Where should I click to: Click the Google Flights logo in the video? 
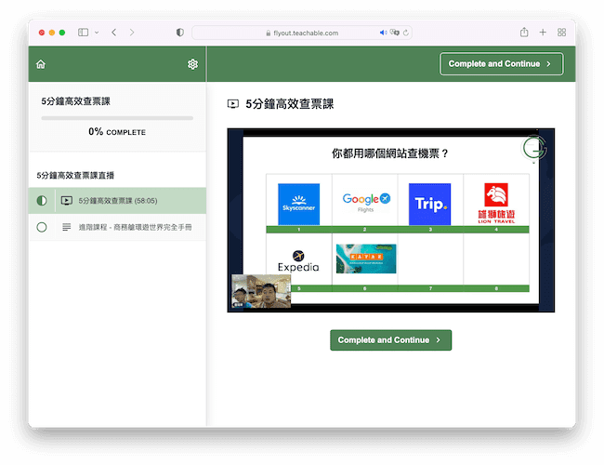[366, 202]
